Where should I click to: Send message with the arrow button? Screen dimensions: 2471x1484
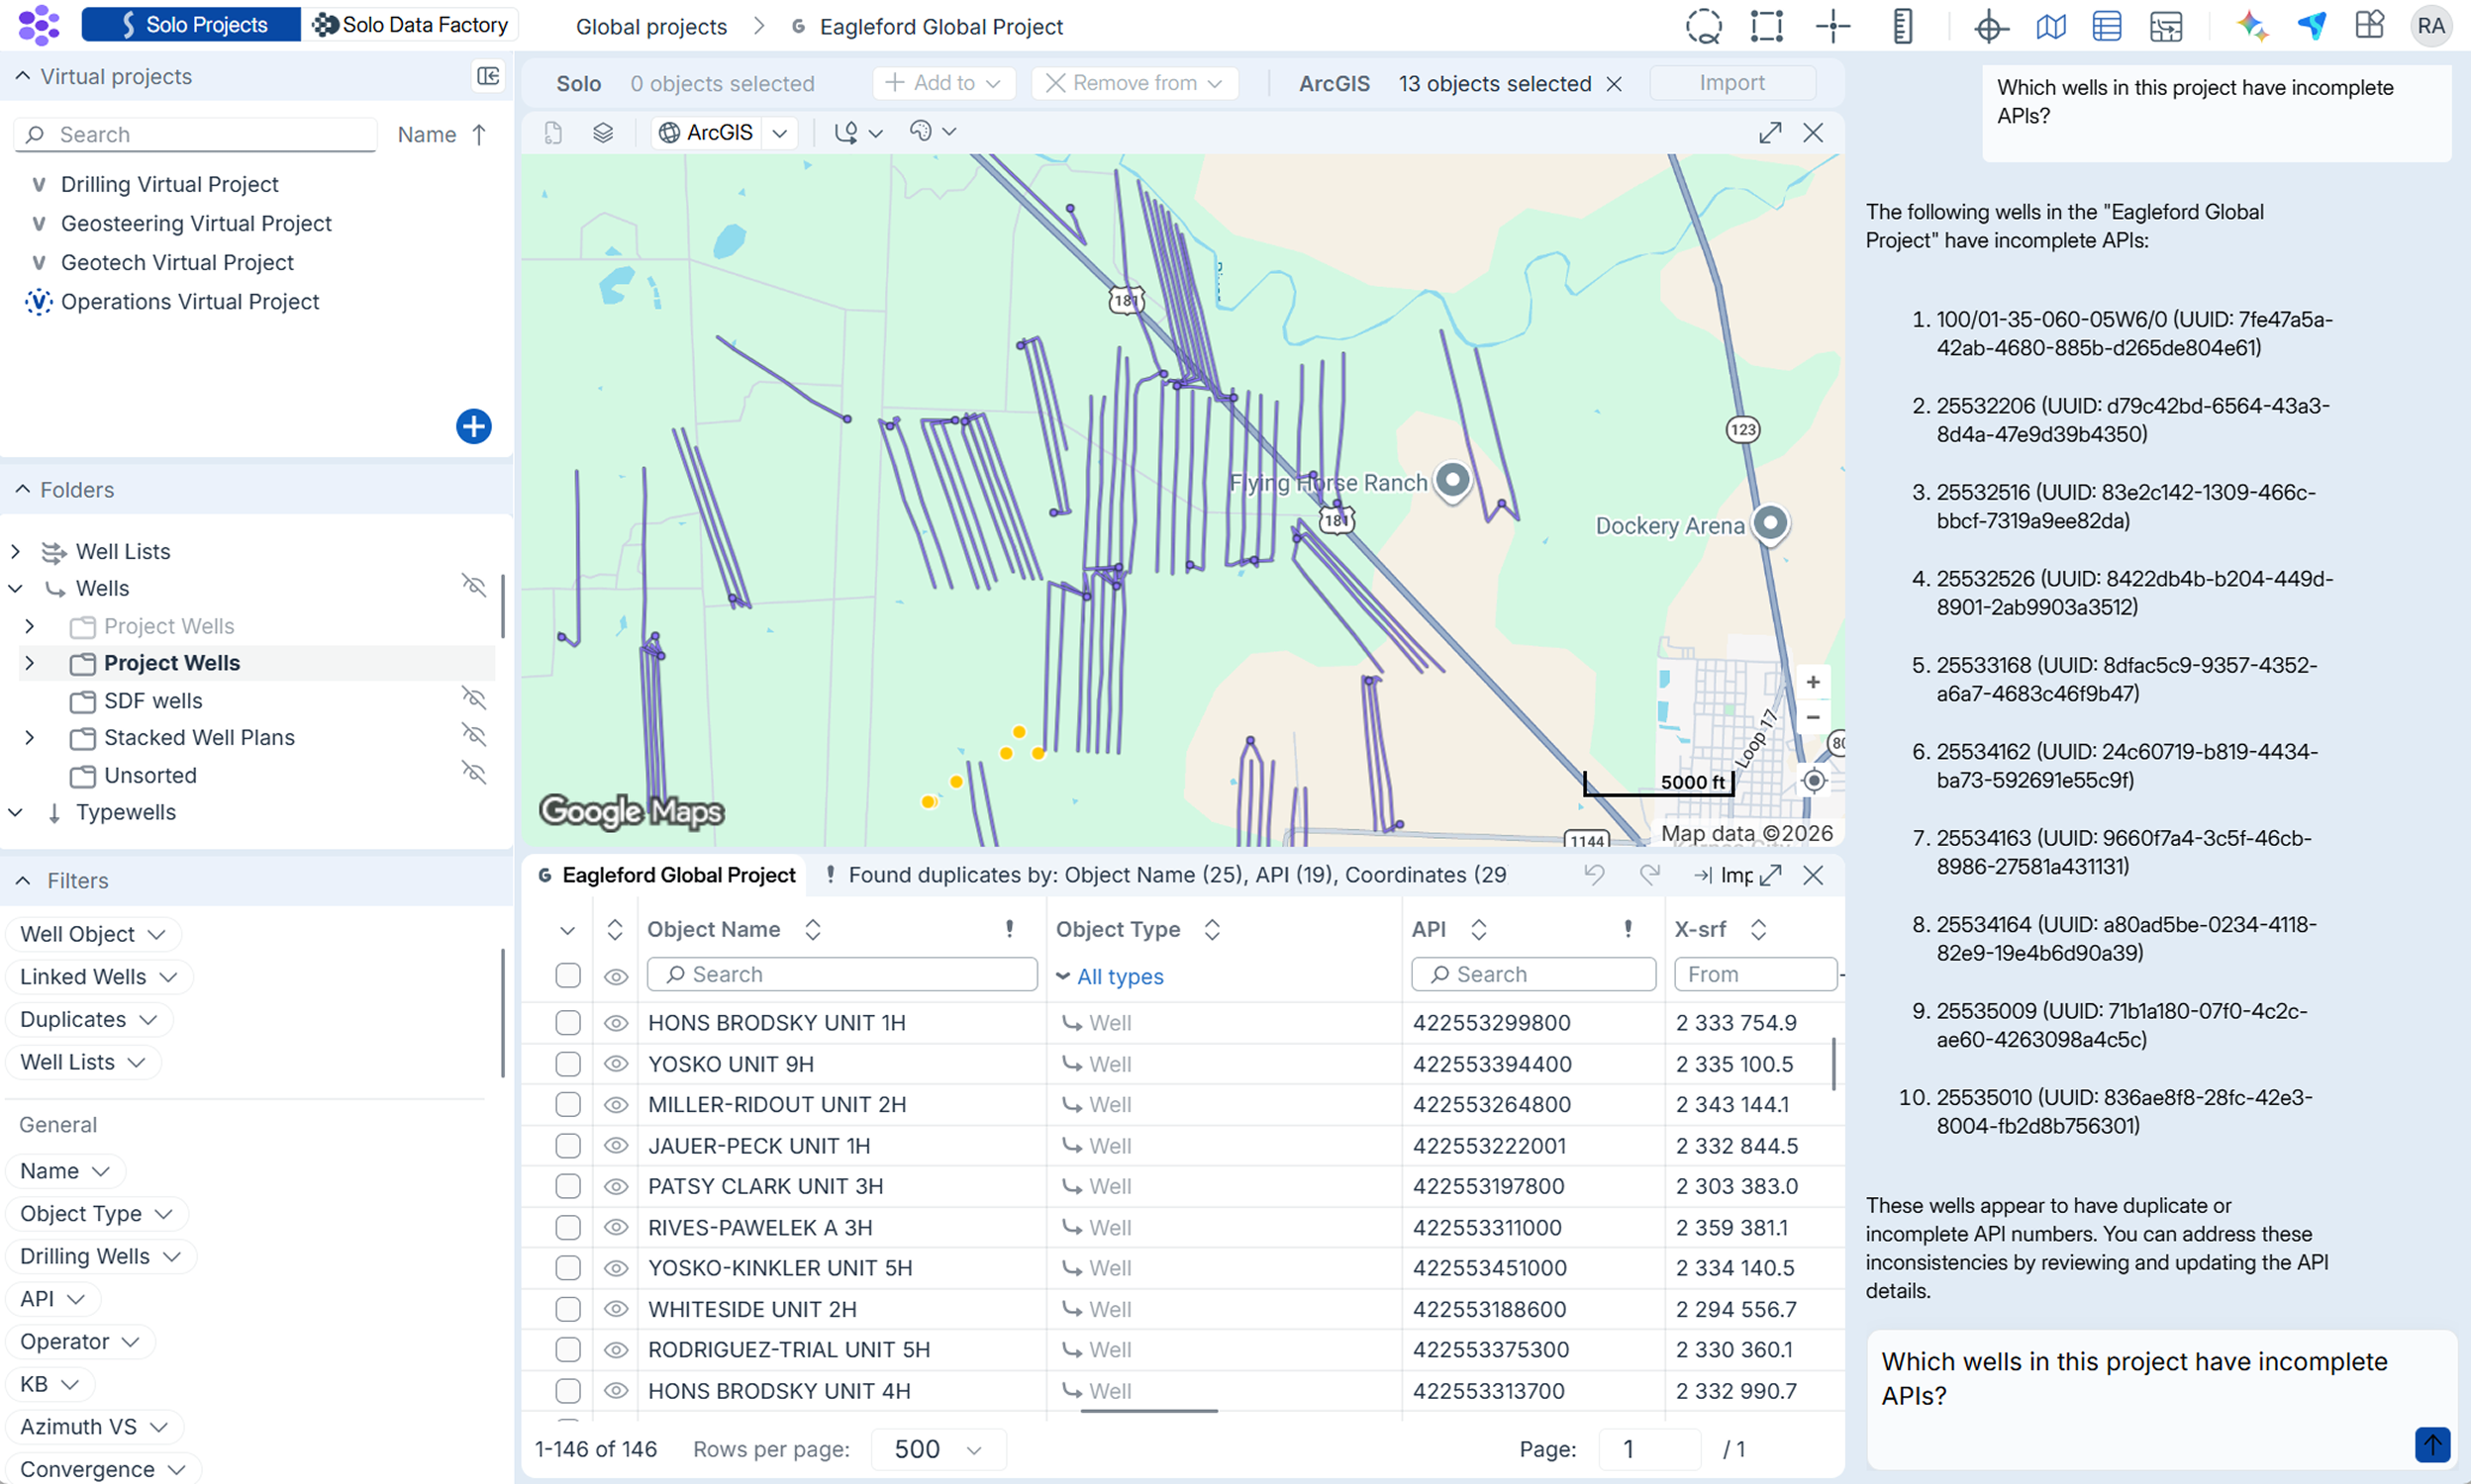click(2432, 1443)
